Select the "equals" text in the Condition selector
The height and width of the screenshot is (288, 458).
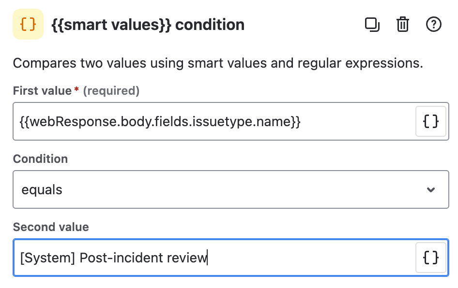[x=42, y=189]
